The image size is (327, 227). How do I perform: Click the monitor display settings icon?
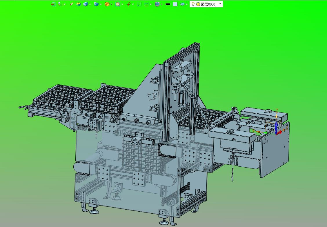[x=157, y=4]
